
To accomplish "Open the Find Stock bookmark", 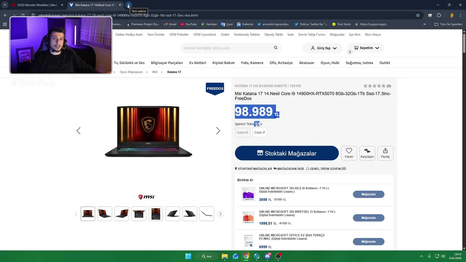I will [x=341, y=24].
